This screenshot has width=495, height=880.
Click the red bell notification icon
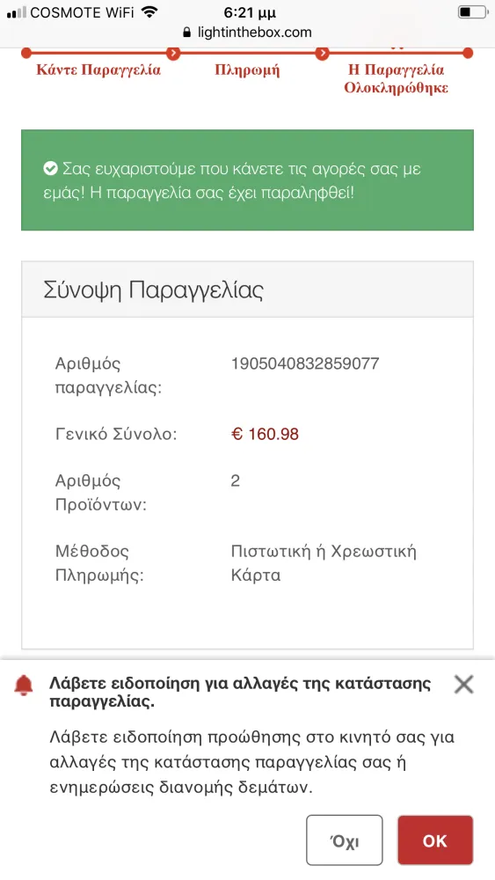[24, 686]
